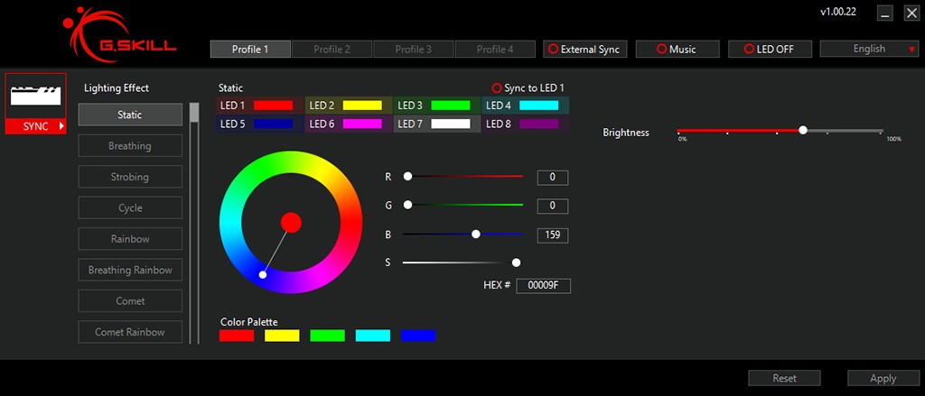
Task: Choose yellow swatch in Color Palette
Action: pyautogui.click(x=282, y=336)
